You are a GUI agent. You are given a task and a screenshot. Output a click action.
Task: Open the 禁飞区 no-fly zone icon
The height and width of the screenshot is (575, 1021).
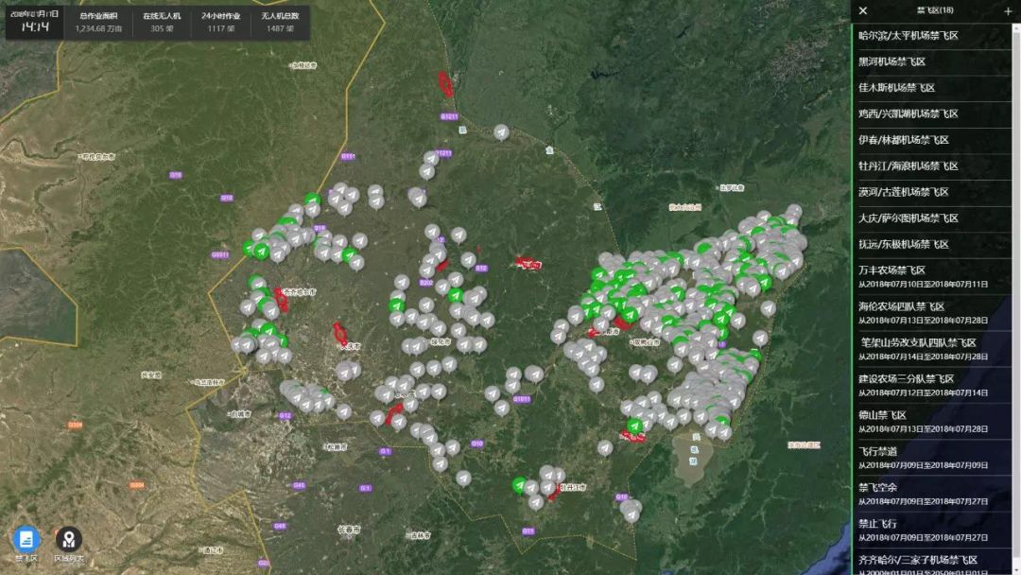[26, 539]
